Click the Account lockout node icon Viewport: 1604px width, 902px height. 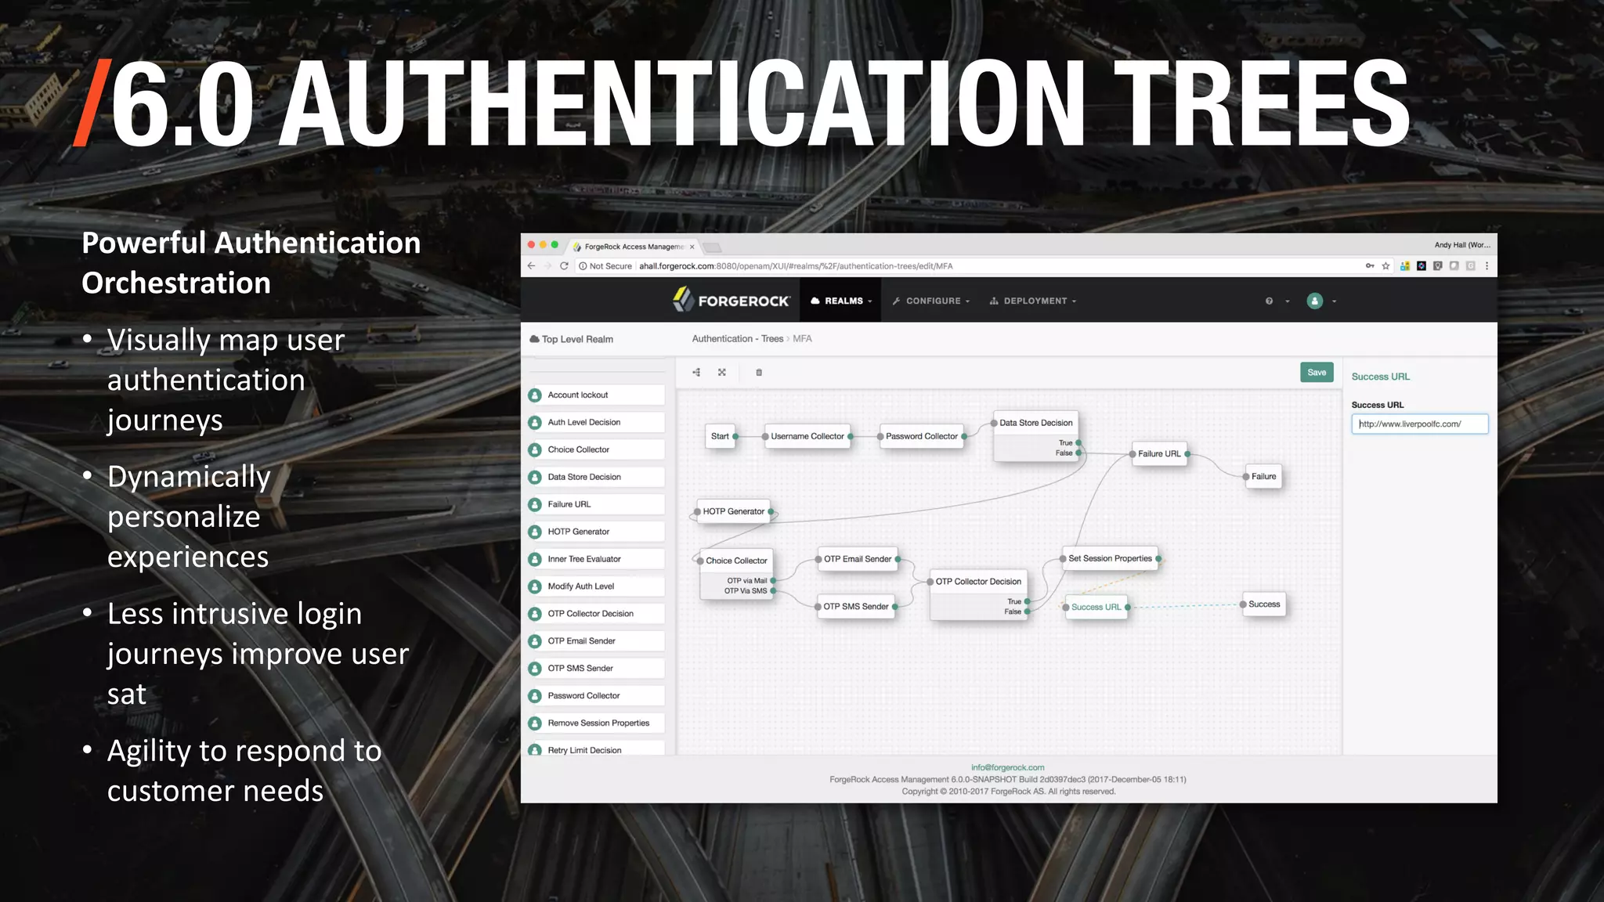pos(535,395)
